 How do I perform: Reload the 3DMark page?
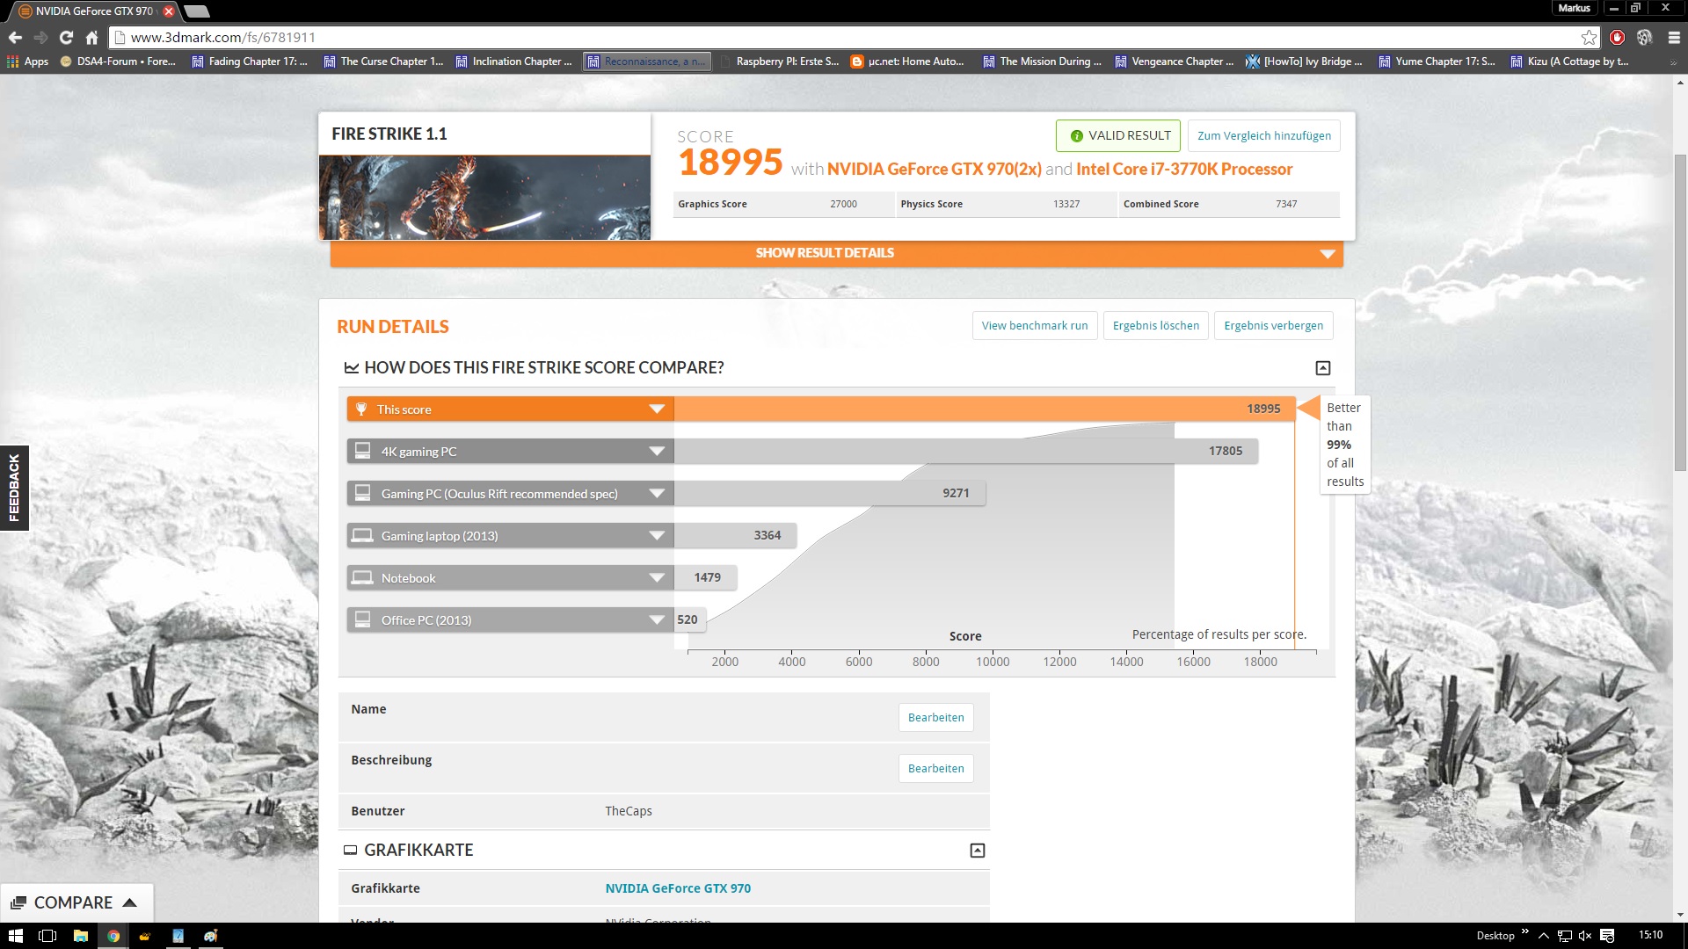click(x=66, y=38)
